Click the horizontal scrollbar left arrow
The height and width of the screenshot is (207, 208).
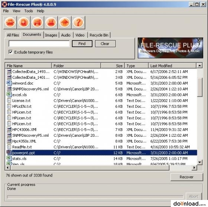(8, 168)
